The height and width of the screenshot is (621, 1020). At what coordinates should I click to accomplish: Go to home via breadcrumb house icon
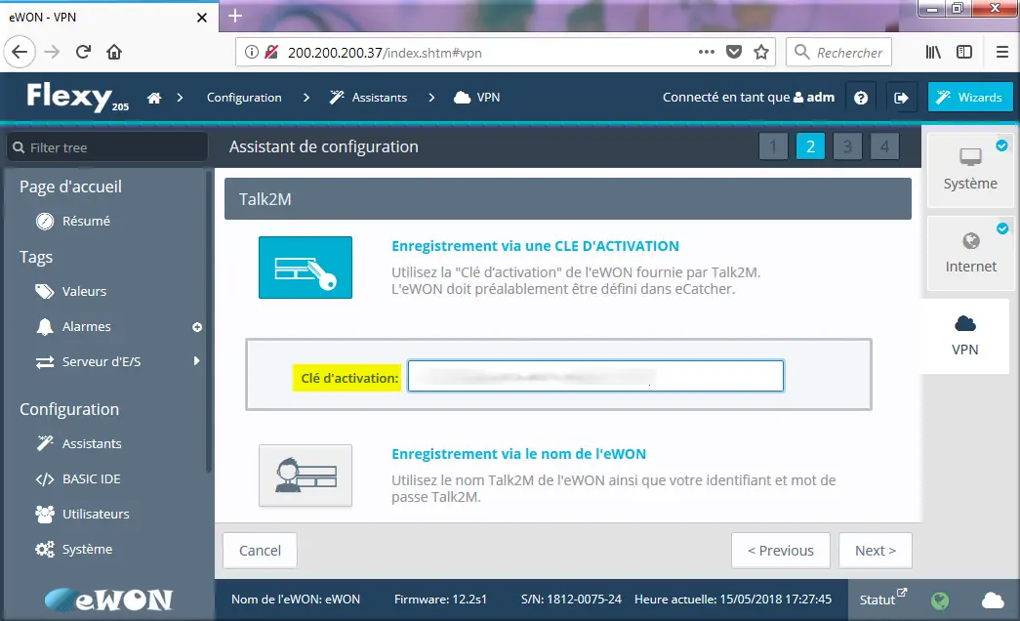point(154,98)
